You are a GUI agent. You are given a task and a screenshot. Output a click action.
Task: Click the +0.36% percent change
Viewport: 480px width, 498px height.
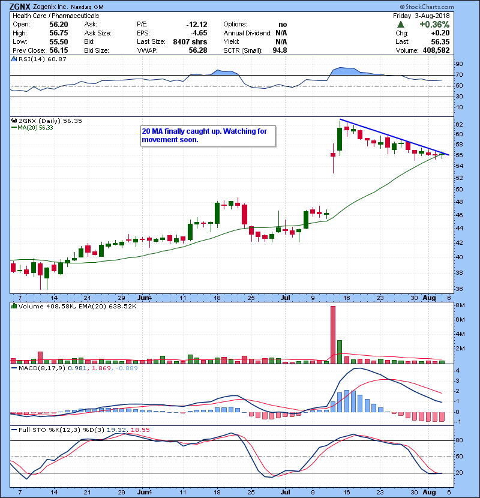(434, 25)
